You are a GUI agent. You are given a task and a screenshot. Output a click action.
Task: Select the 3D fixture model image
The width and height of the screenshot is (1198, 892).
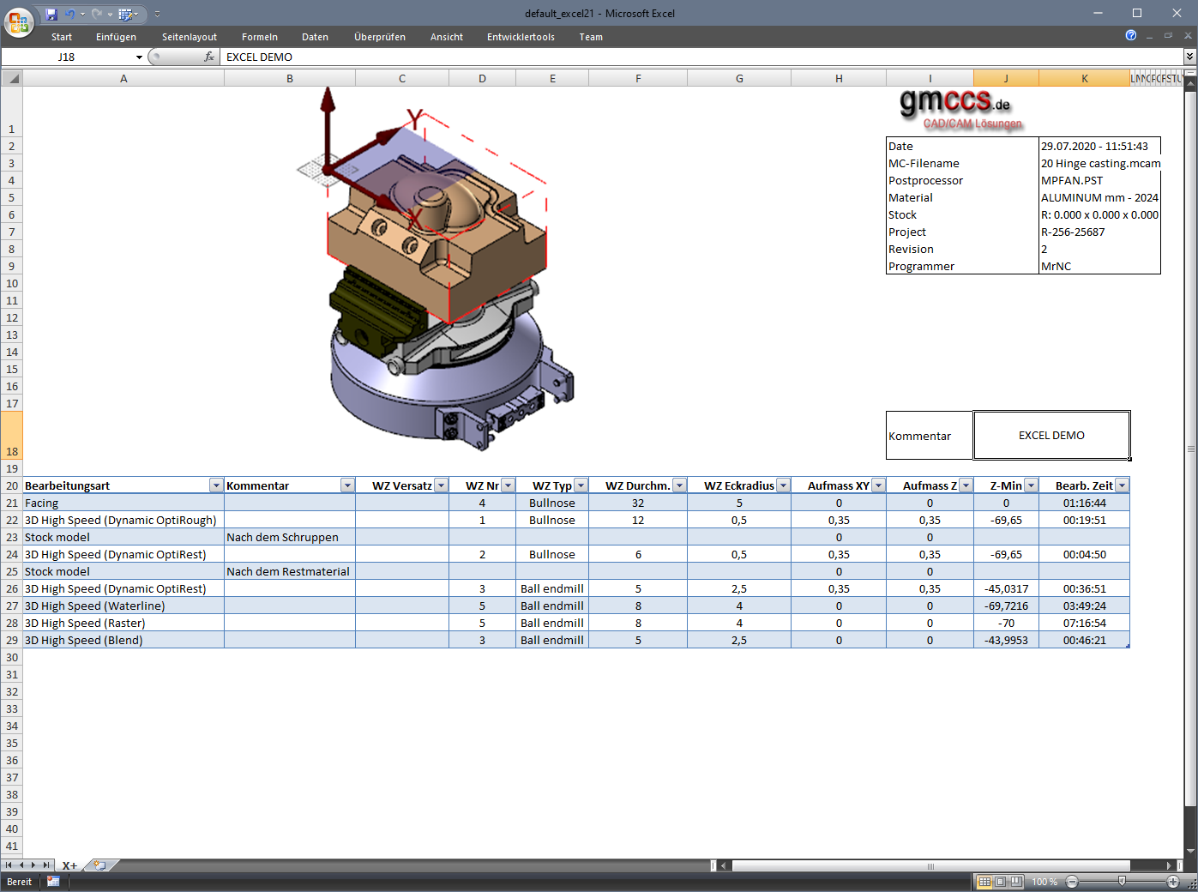436,267
